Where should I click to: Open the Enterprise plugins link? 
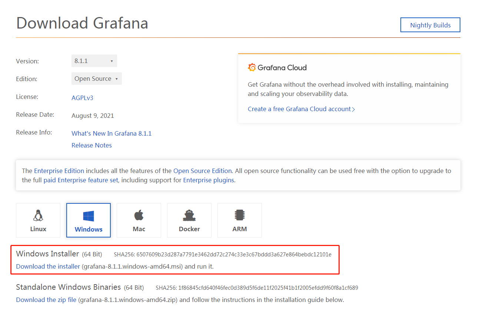[209, 180]
